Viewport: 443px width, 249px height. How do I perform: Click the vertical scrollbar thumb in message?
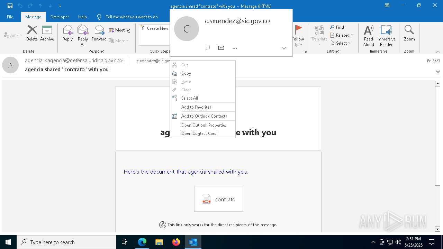(x=437, y=136)
